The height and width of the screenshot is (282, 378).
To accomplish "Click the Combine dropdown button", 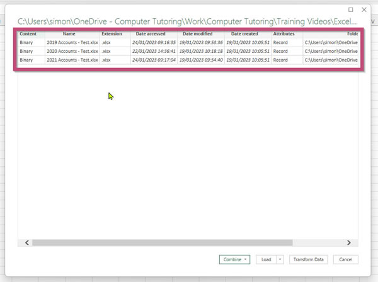I will click(x=234, y=259).
